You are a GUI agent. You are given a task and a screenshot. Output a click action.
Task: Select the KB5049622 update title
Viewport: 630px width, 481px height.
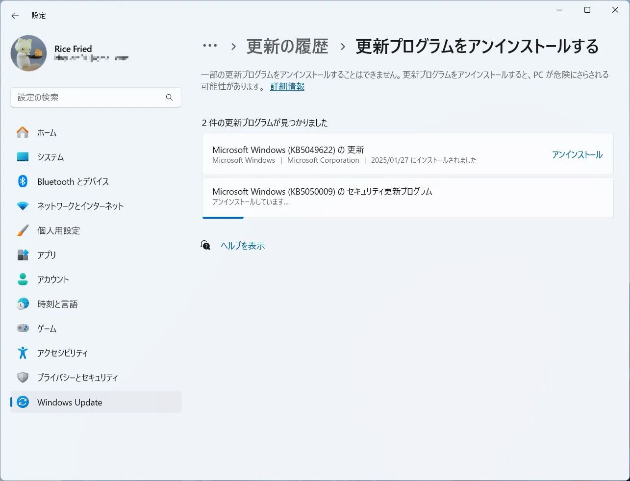288,150
